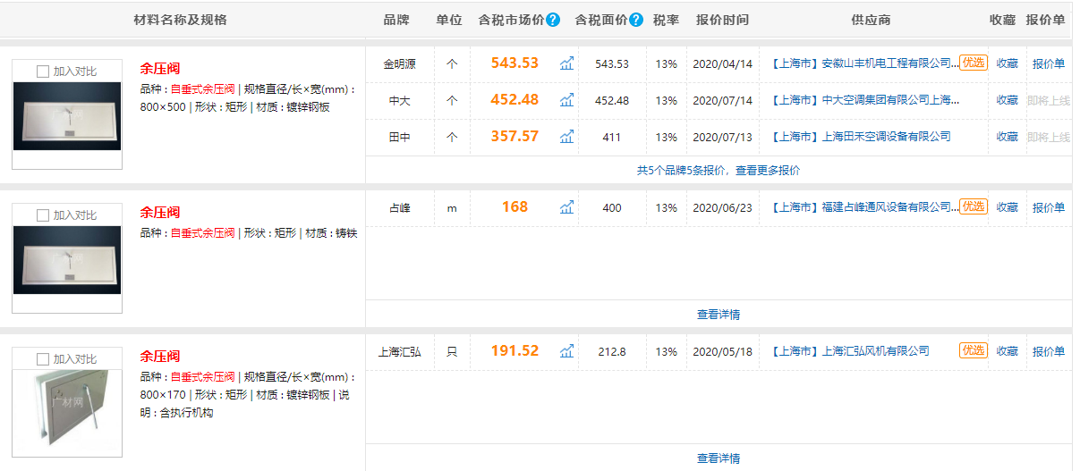Open price trend chart icon for 中大 row
Image resolution: width=1080 pixels, height=471 pixels.
coord(566,100)
